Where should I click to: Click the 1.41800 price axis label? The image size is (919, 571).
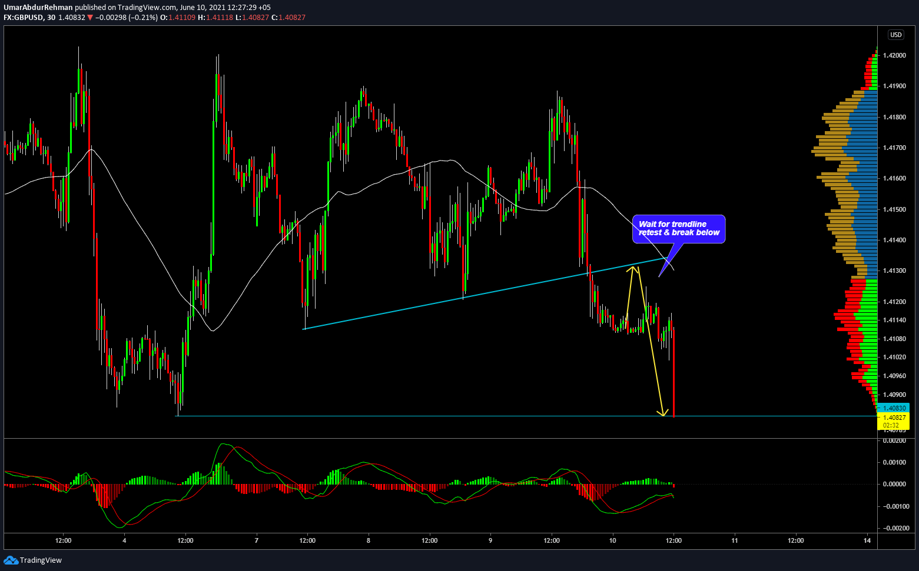894,117
